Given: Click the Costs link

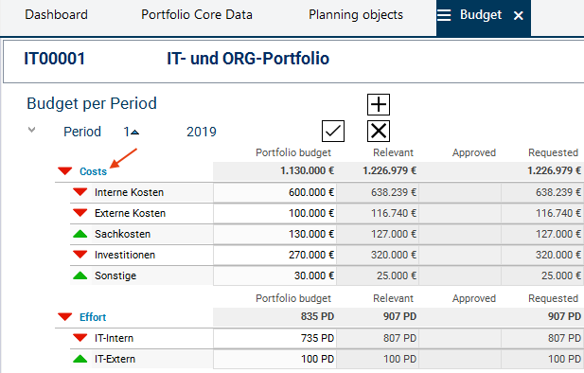Looking at the screenshot, I should point(93,171).
